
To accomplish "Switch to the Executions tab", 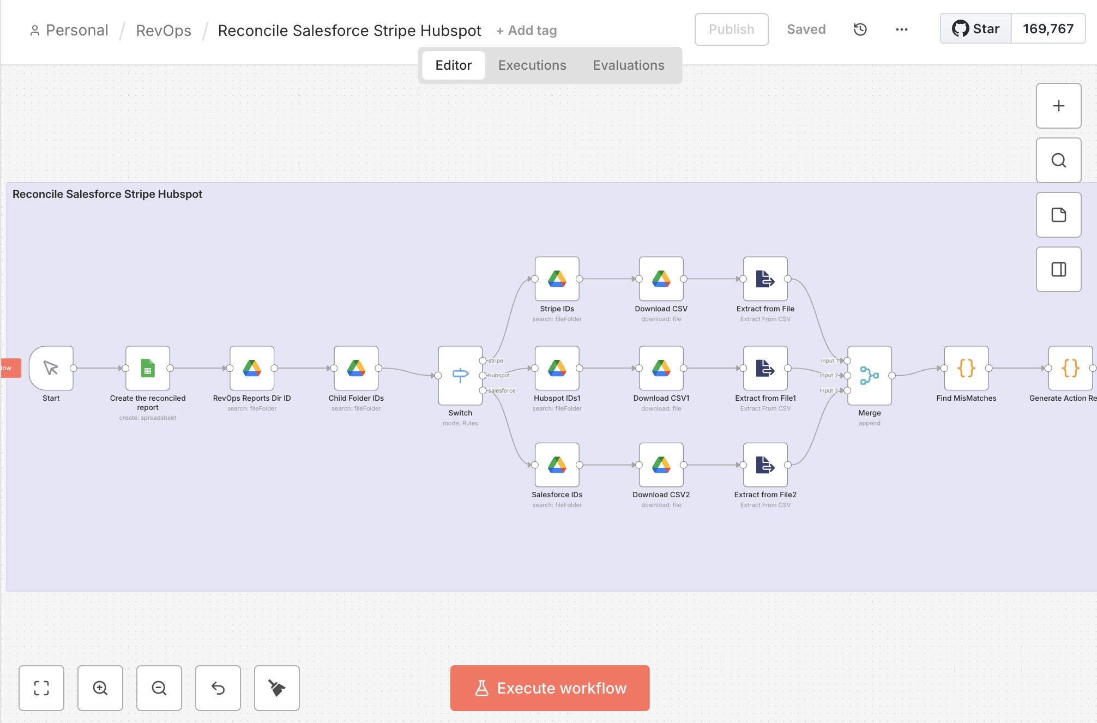I will [x=532, y=65].
